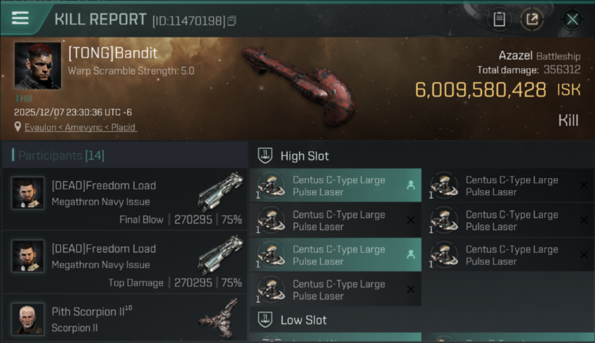Toggle person icon on third-row left laser
This screenshot has height=343, width=595.
(x=411, y=255)
